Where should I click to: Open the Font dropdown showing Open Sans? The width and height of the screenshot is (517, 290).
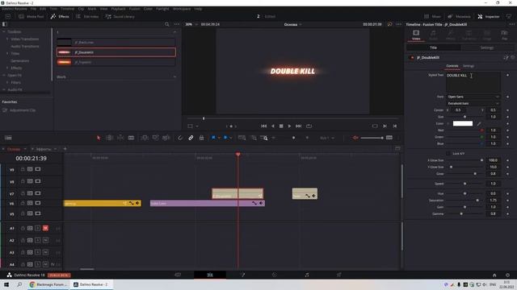(473, 97)
